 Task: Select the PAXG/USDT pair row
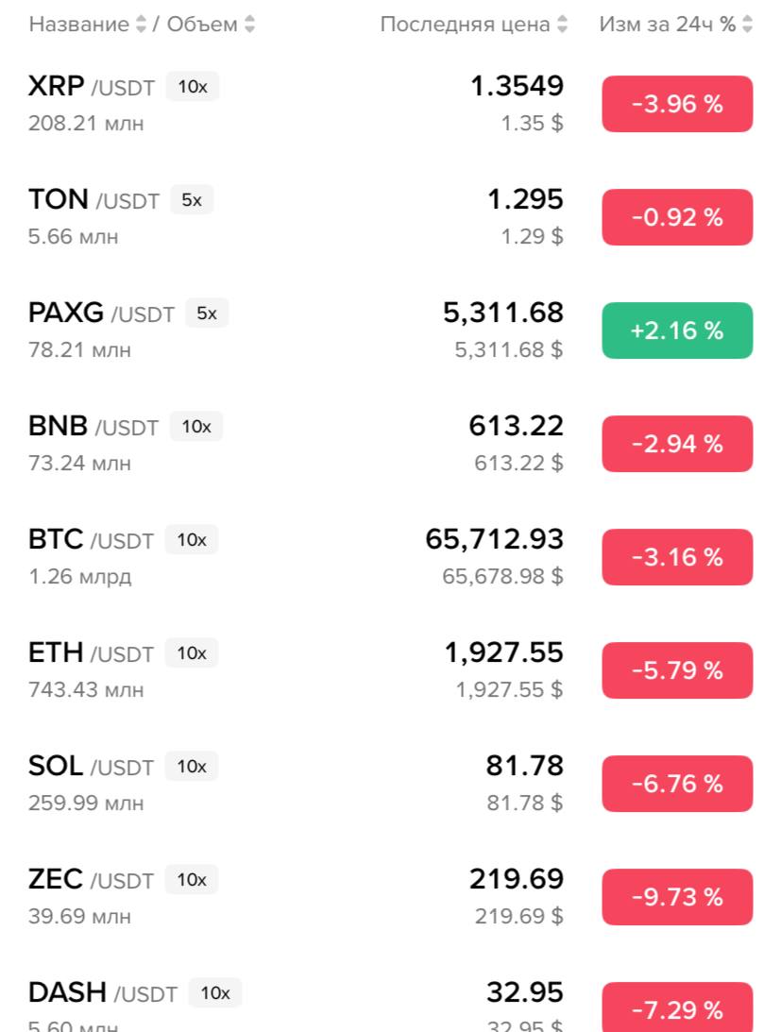pyautogui.click(x=391, y=330)
